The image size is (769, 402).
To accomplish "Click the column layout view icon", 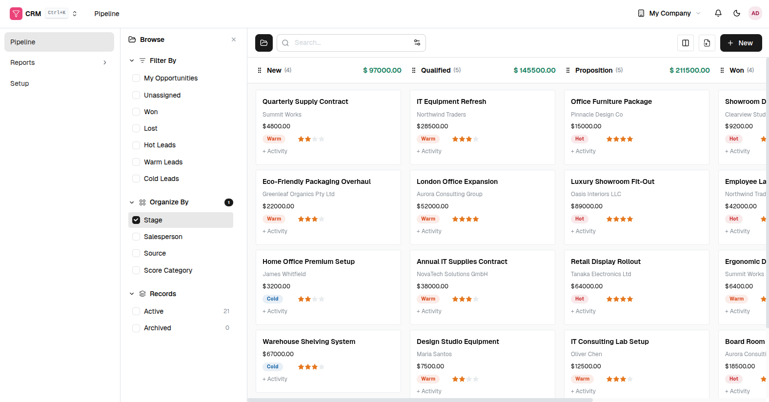I will (x=685, y=43).
